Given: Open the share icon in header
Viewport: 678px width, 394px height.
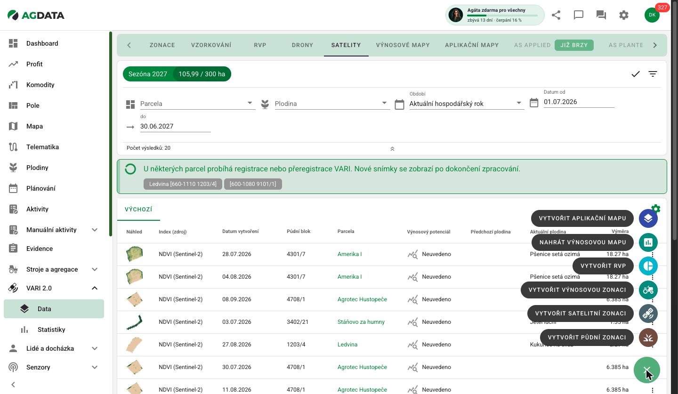Looking at the screenshot, I should (556, 15).
